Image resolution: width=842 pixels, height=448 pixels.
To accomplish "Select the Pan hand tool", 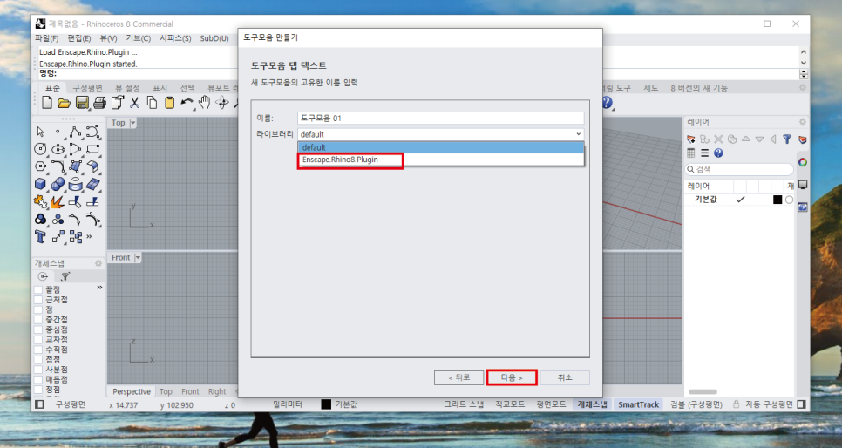I will [x=204, y=103].
